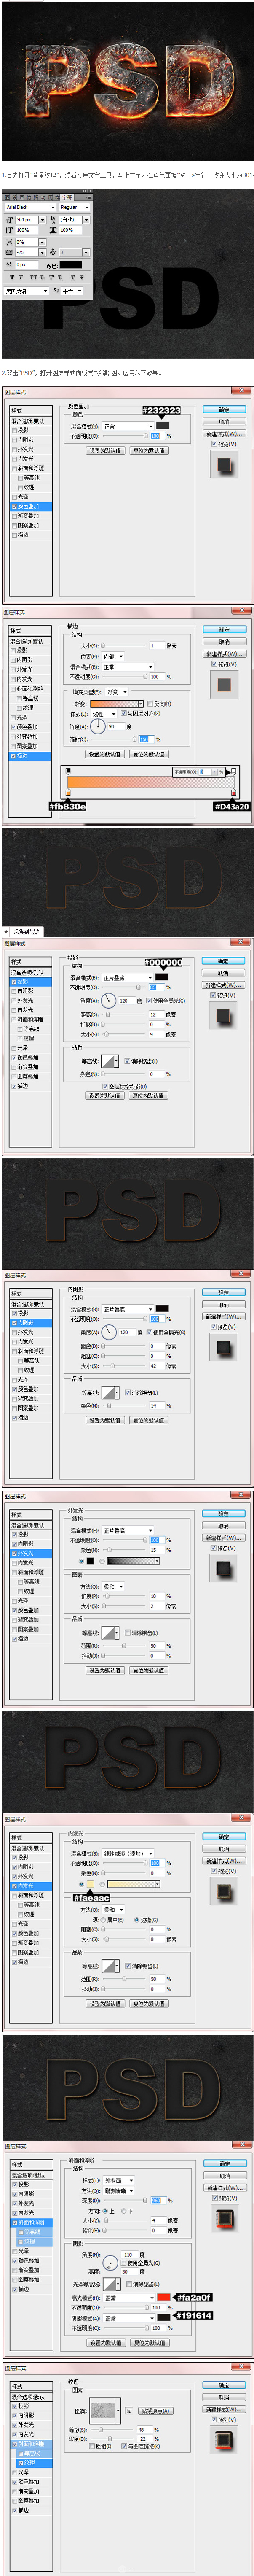Screen dimensions: 254x2576
Task: Toggle the stroke gradient 反向 checkbox
Action: point(151,704)
